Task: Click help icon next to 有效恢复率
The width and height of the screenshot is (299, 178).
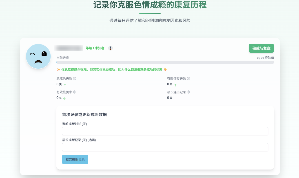Action: point(75,92)
